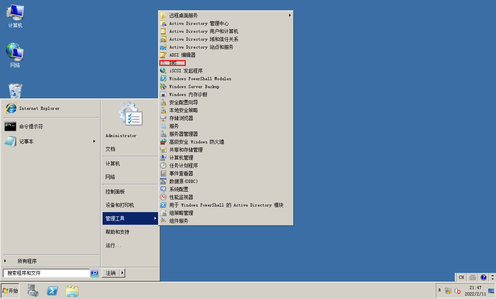The width and height of the screenshot is (496, 299).
Task: Launch Internet Explorer from Start menu
Action: 51,108
